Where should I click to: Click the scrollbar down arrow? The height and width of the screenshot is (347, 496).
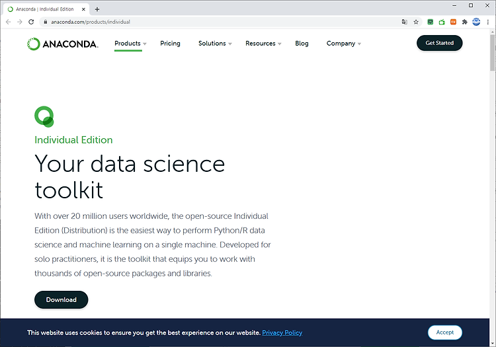click(493, 343)
